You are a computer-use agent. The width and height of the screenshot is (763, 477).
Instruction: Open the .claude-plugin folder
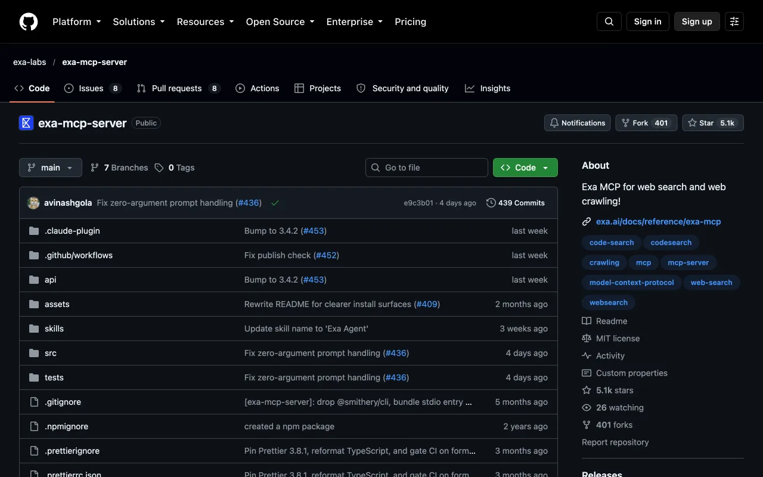[x=72, y=231]
